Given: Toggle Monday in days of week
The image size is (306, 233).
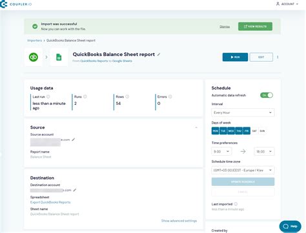Looking at the screenshot, I should [x=215, y=131].
